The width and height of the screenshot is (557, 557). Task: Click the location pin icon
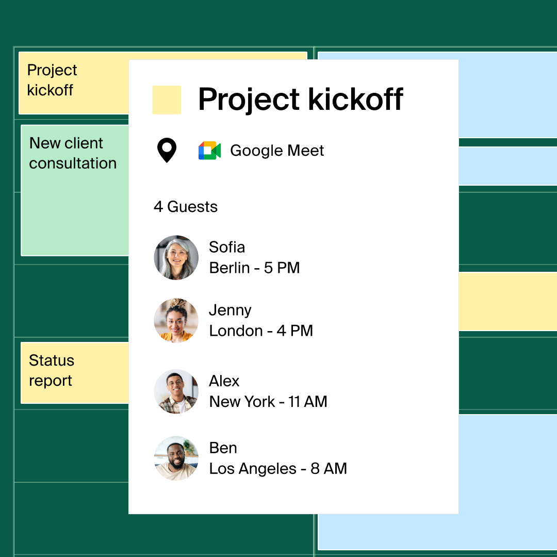[x=167, y=151]
